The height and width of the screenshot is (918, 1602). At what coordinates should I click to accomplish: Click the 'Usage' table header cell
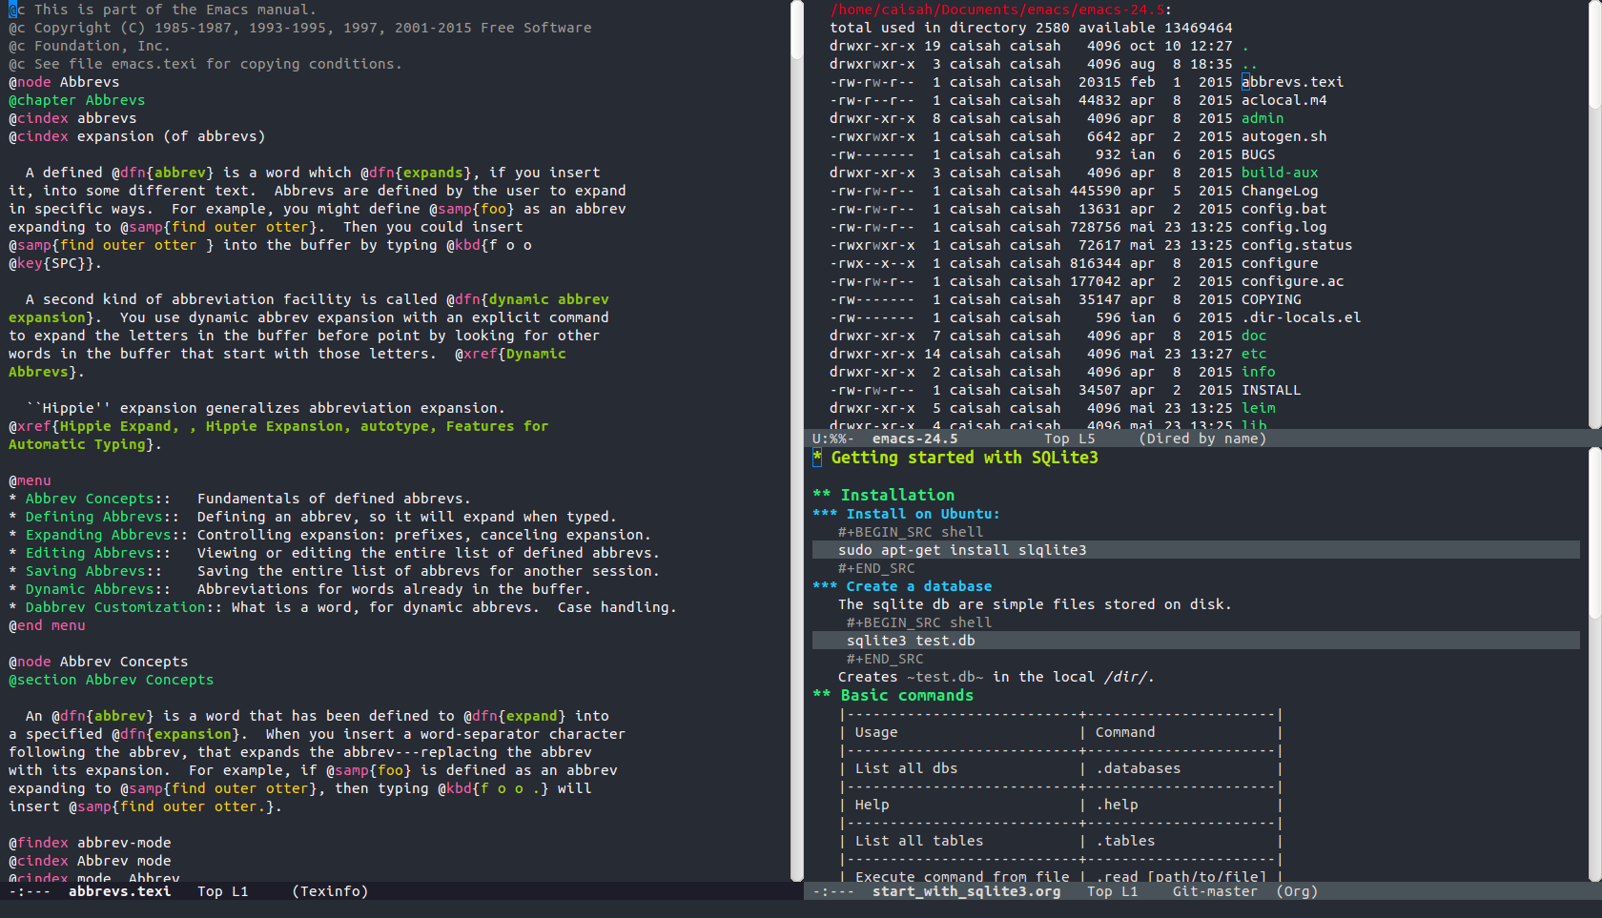coord(876,732)
